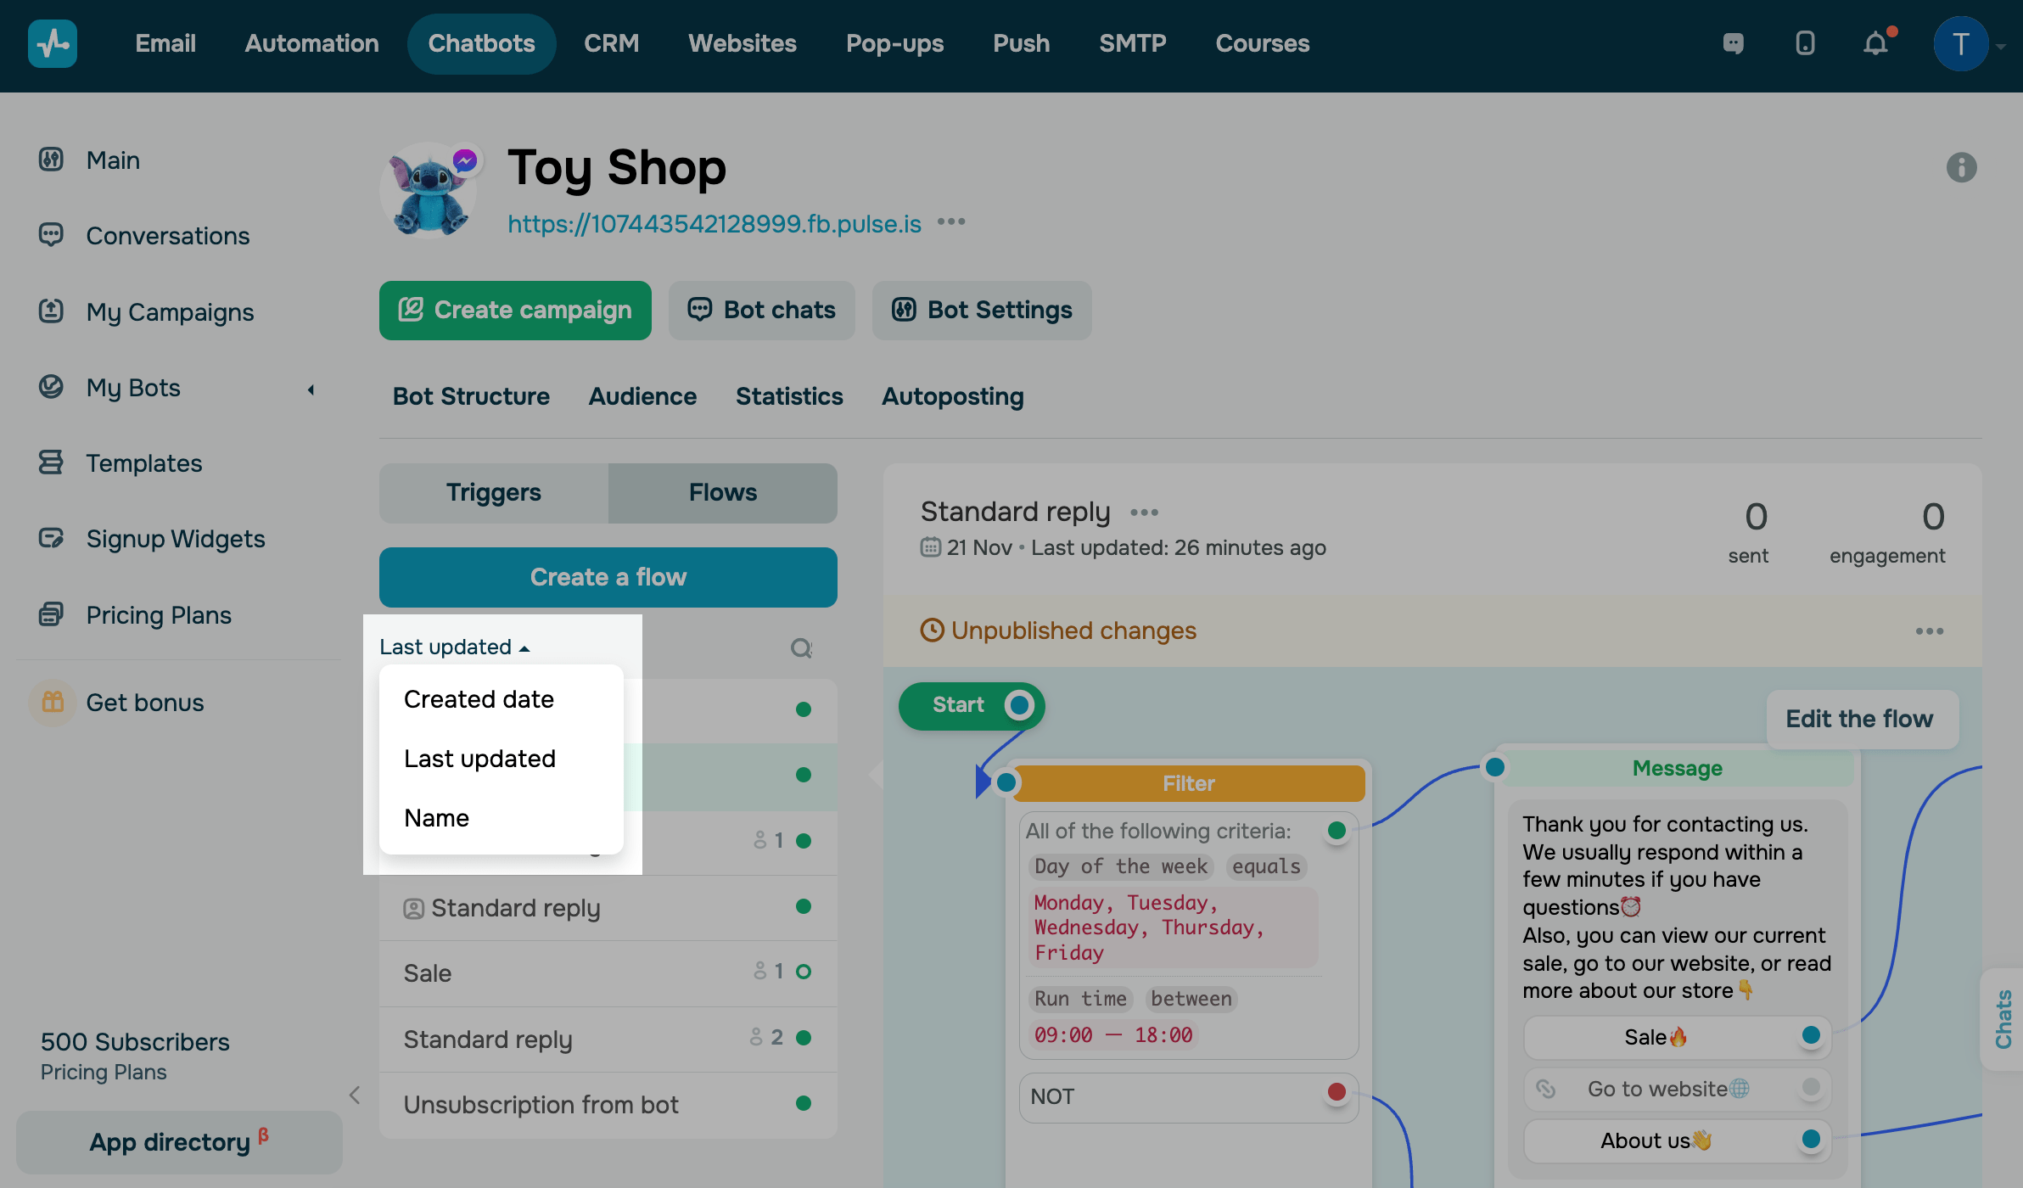Click the notifications bell icon

[1875, 43]
